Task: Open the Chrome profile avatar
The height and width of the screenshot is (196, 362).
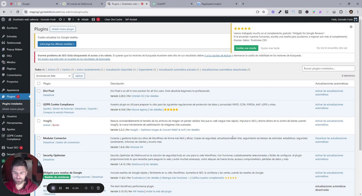Action: click(351, 12)
